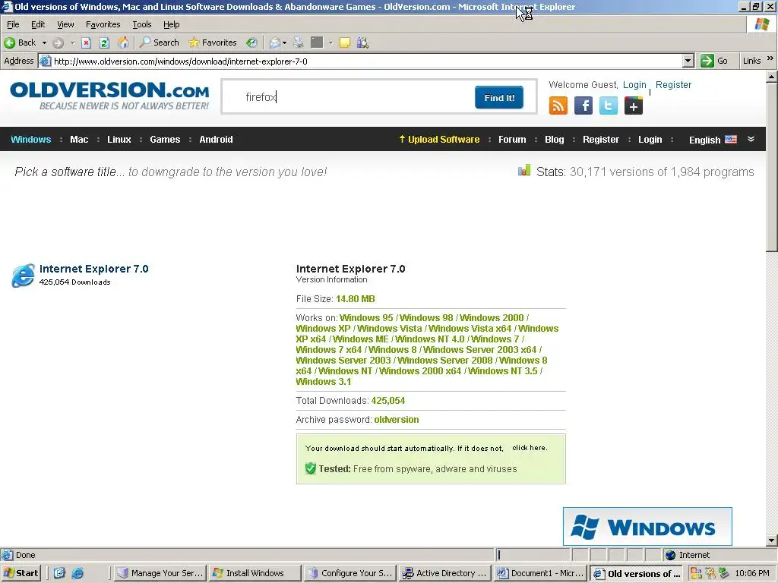Click Login in the dark nav bar
The image size is (778, 583).
[650, 140]
